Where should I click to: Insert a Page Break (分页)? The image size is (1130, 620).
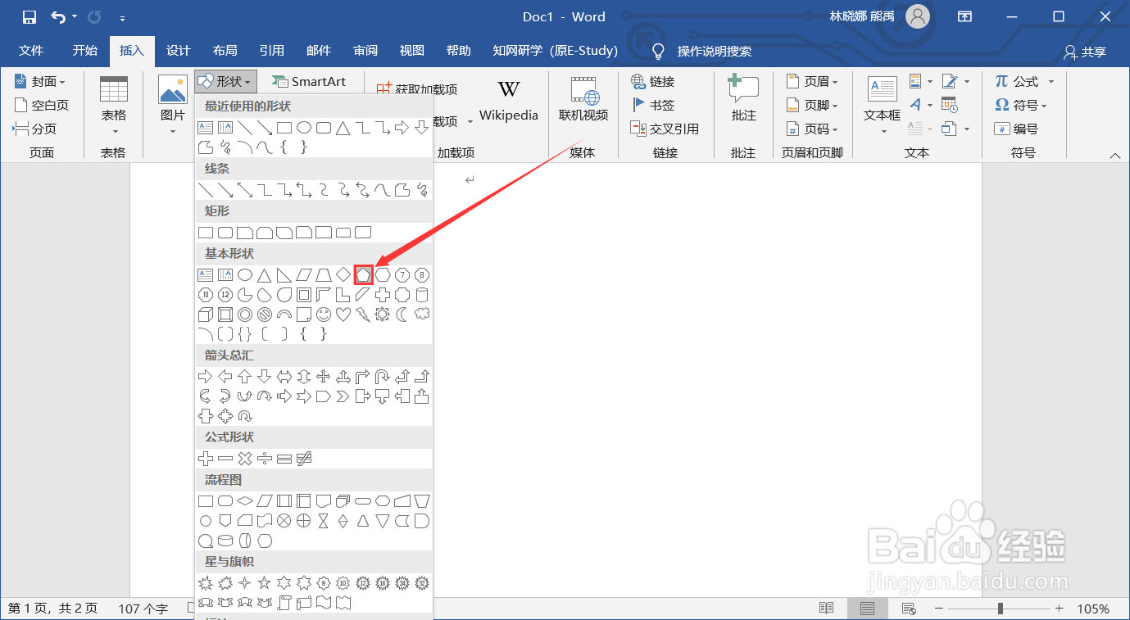pyautogui.click(x=34, y=129)
